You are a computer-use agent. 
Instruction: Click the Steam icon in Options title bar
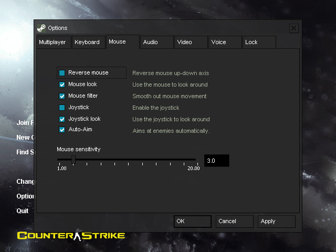click(x=41, y=28)
